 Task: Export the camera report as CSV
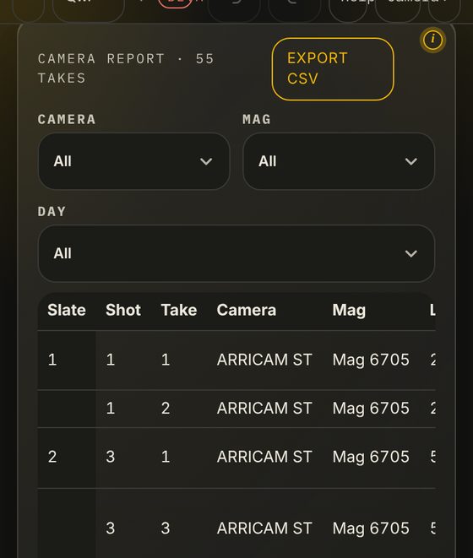click(x=333, y=68)
